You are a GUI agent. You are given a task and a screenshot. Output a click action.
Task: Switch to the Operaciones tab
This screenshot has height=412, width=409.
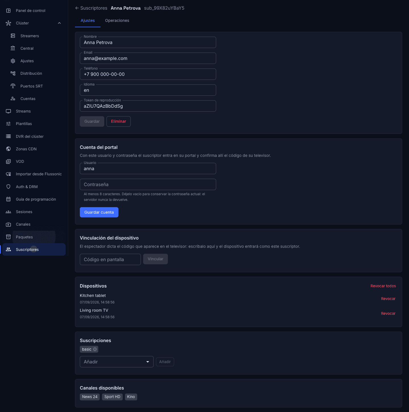pyautogui.click(x=117, y=20)
